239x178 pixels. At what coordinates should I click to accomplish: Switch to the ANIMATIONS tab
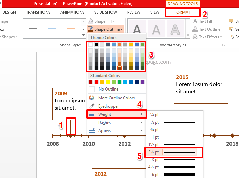(72, 12)
